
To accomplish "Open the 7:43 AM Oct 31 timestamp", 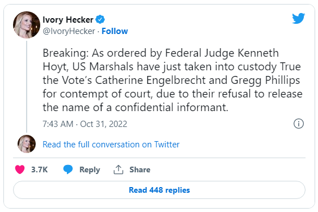I will [85, 124].
